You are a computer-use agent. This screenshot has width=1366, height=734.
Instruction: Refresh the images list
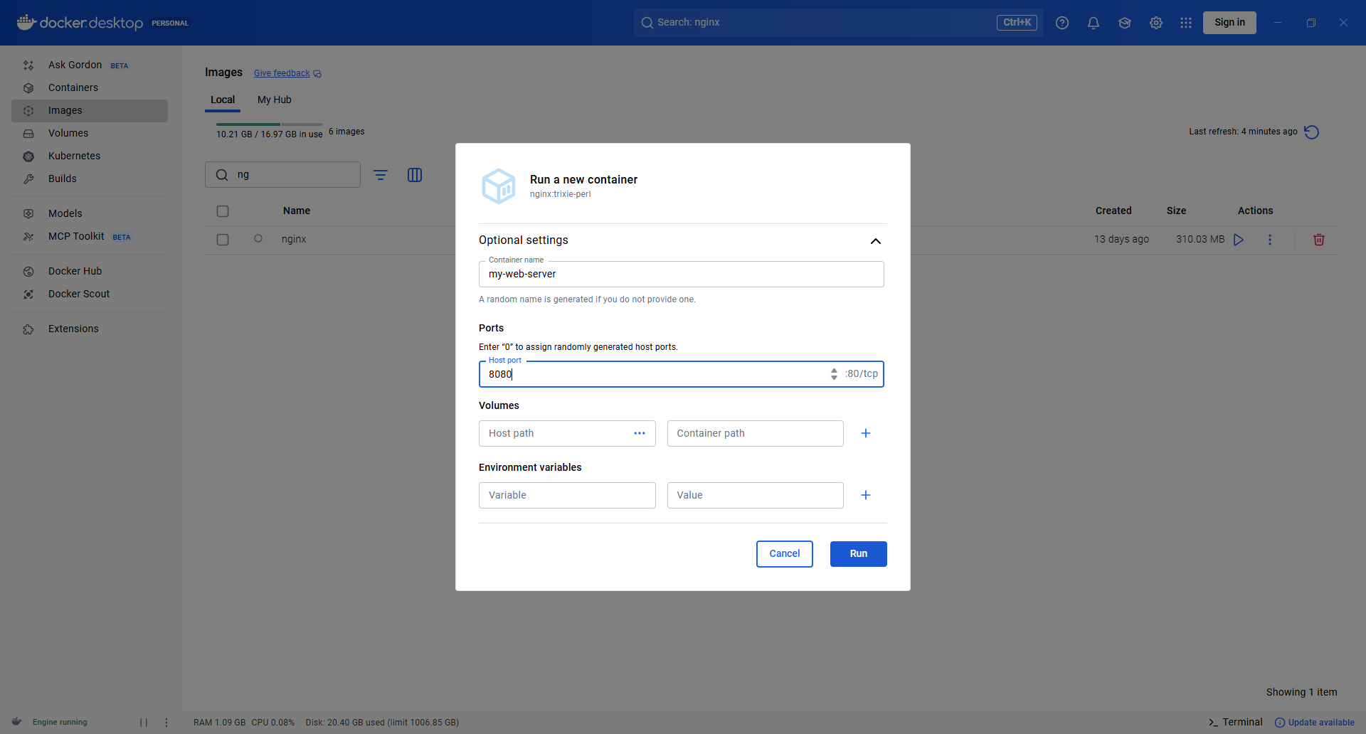click(1312, 132)
